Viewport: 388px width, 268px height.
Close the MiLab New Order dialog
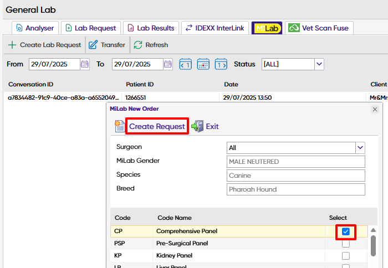[x=375, y=109]
